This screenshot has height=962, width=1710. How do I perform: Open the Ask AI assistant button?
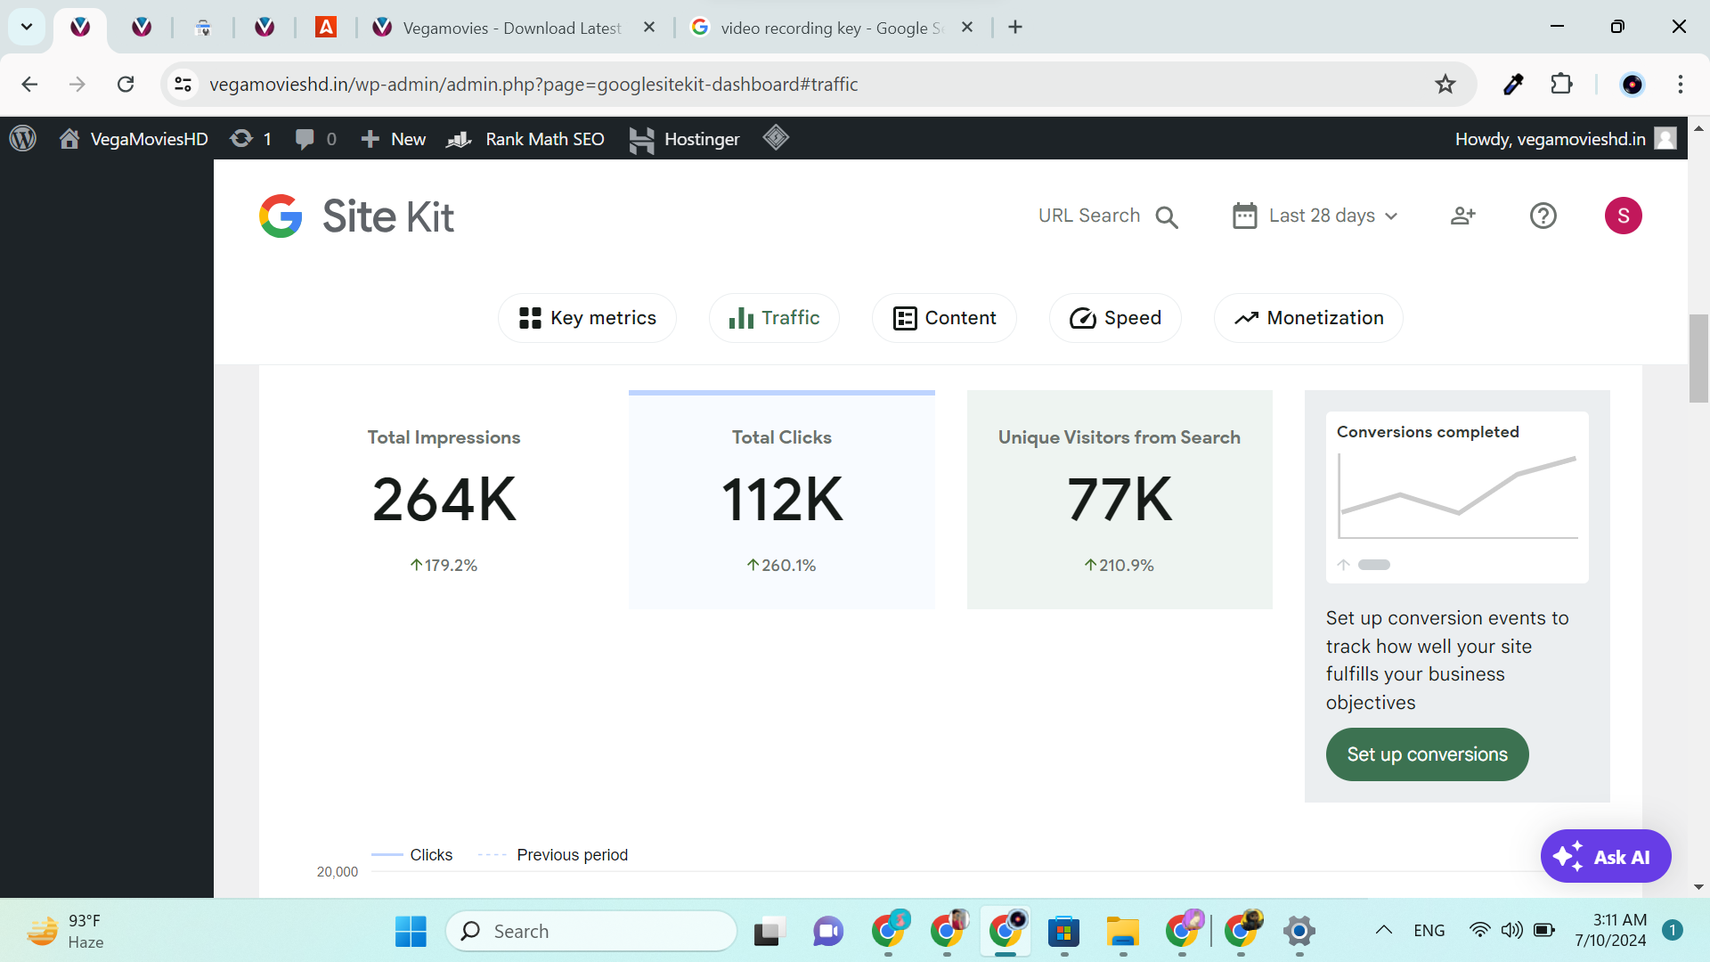point(1605,856)
